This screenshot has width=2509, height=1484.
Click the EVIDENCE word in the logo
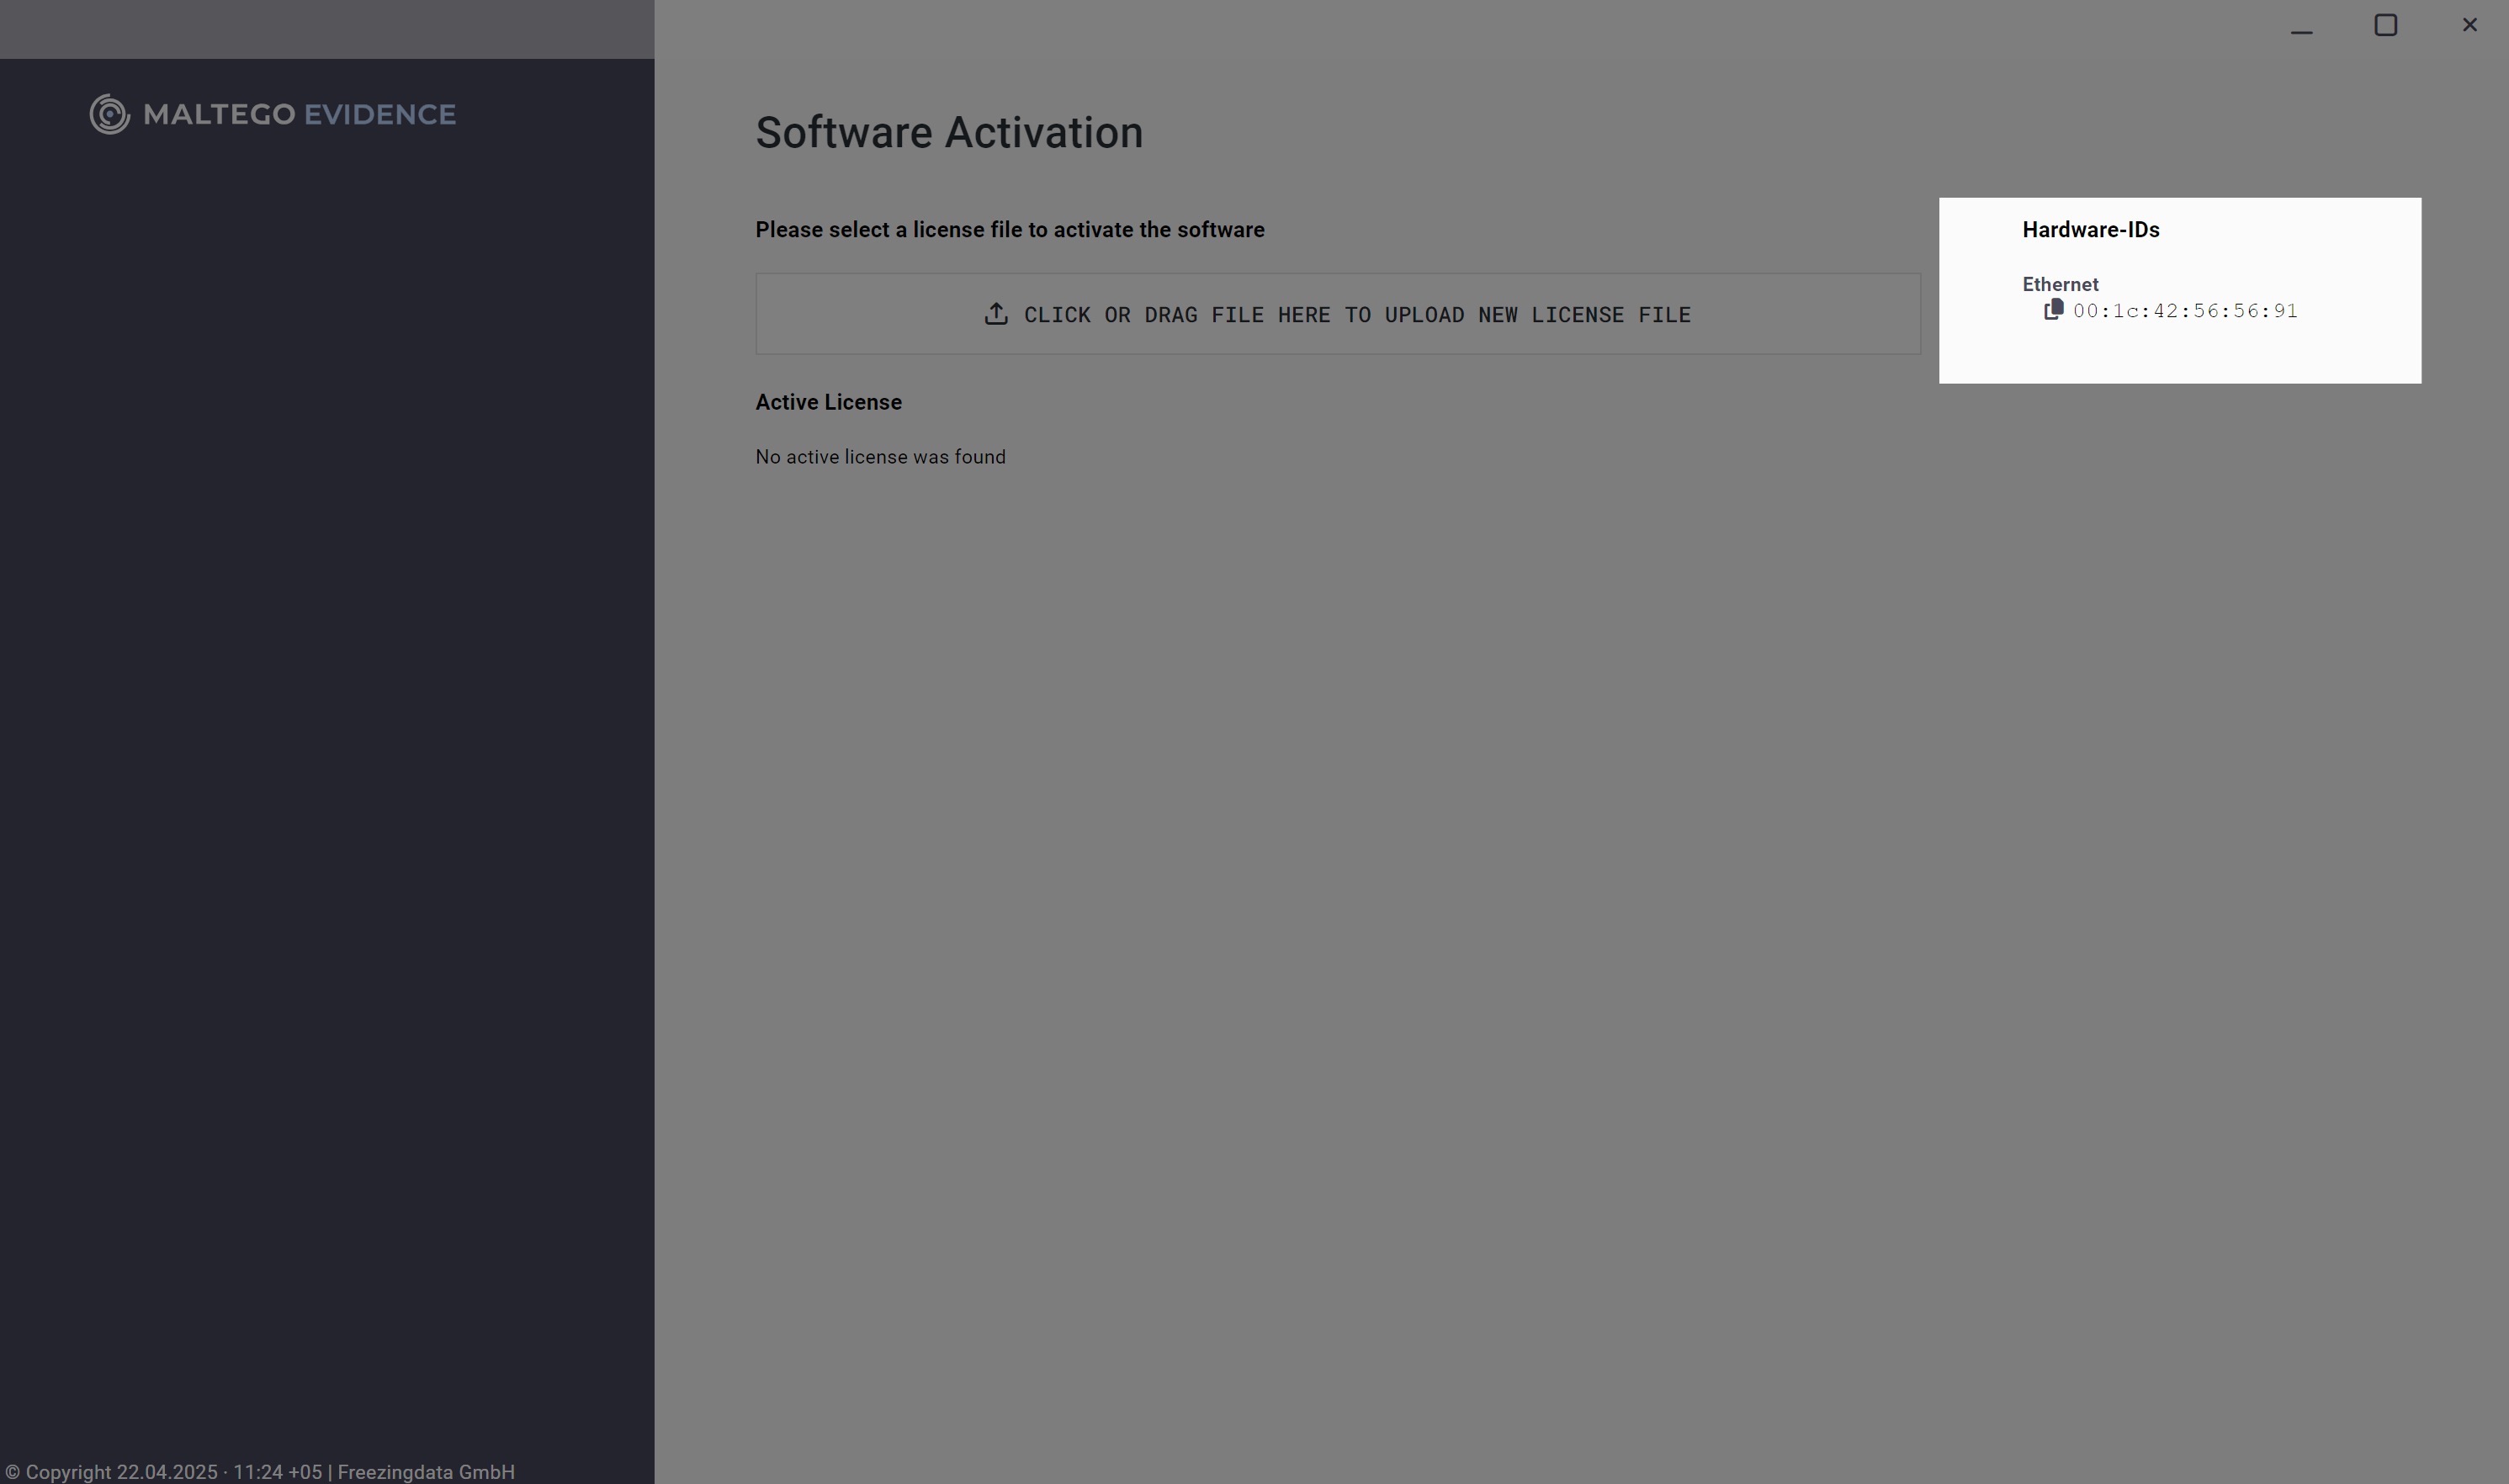[x=379, y=114]
